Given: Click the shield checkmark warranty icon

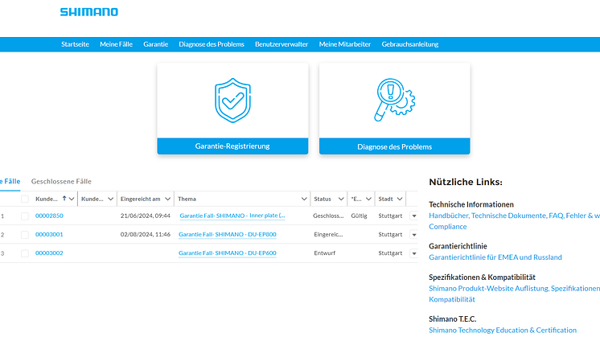Looking at the screenshot, I should coord(232,101).
